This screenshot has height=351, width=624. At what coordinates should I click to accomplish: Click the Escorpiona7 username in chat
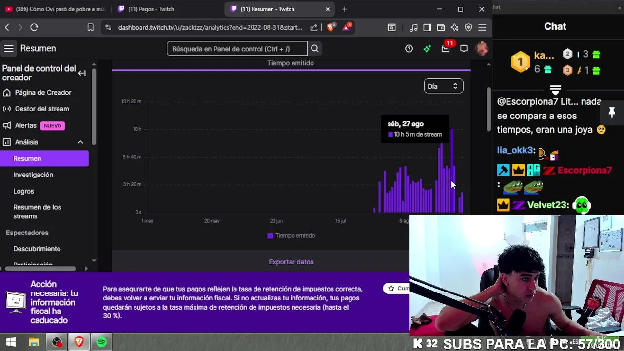585,170
